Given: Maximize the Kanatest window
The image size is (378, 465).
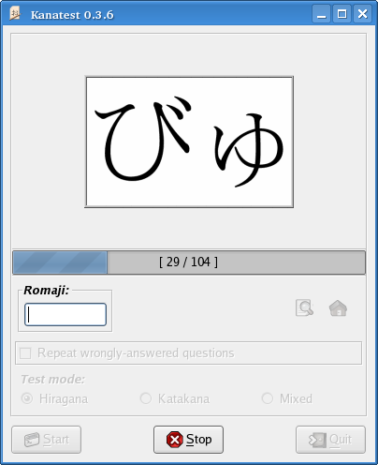Looking at the screenshot, I should click(x=342, y=14).
